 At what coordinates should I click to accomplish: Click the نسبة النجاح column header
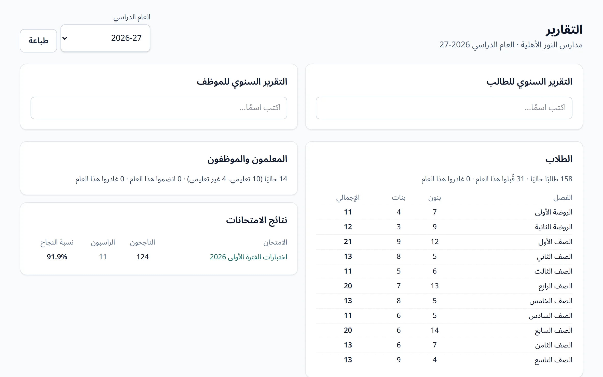[x=57, y=243]
